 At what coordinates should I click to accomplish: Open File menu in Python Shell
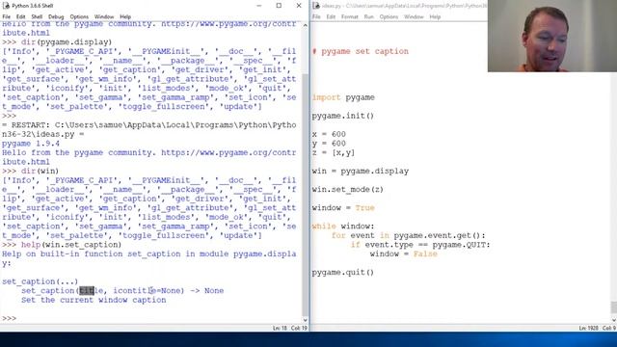(x=7, y=17)
